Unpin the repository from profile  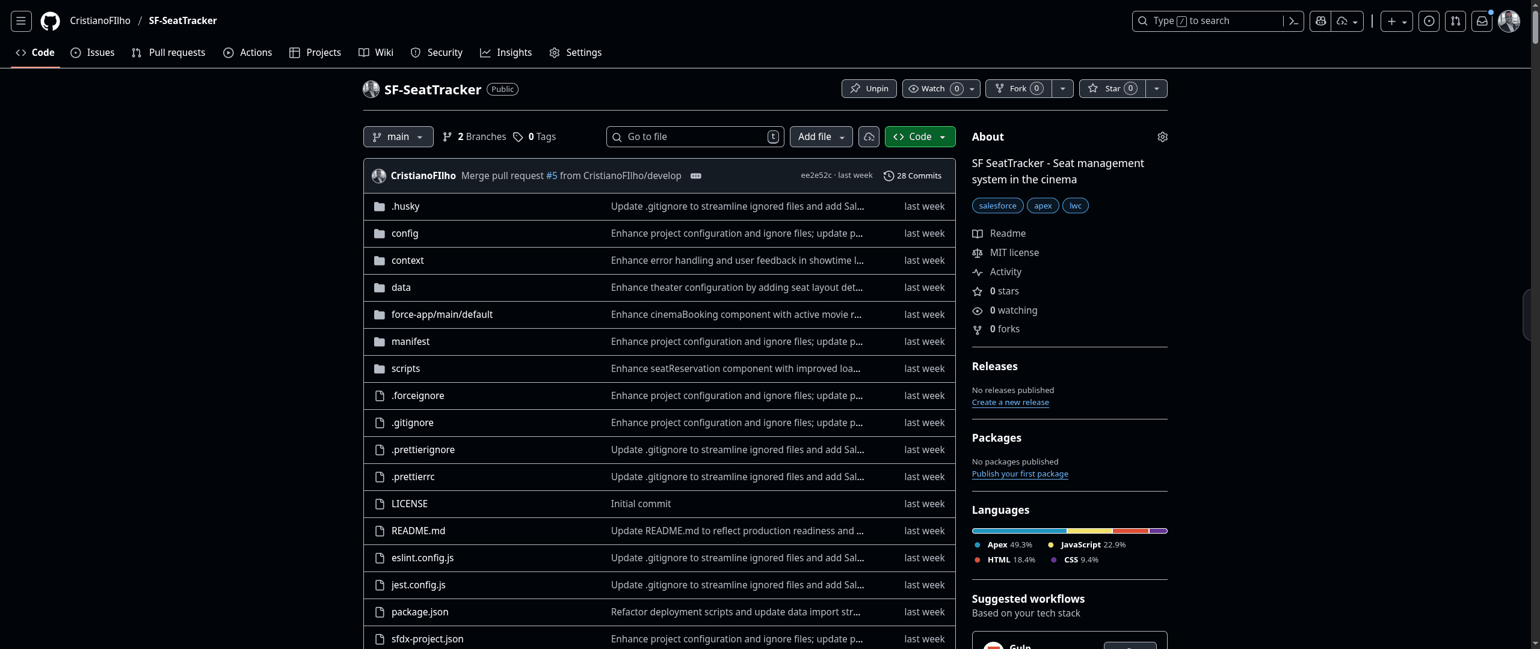pyautogui.click(x=869, y=88)
